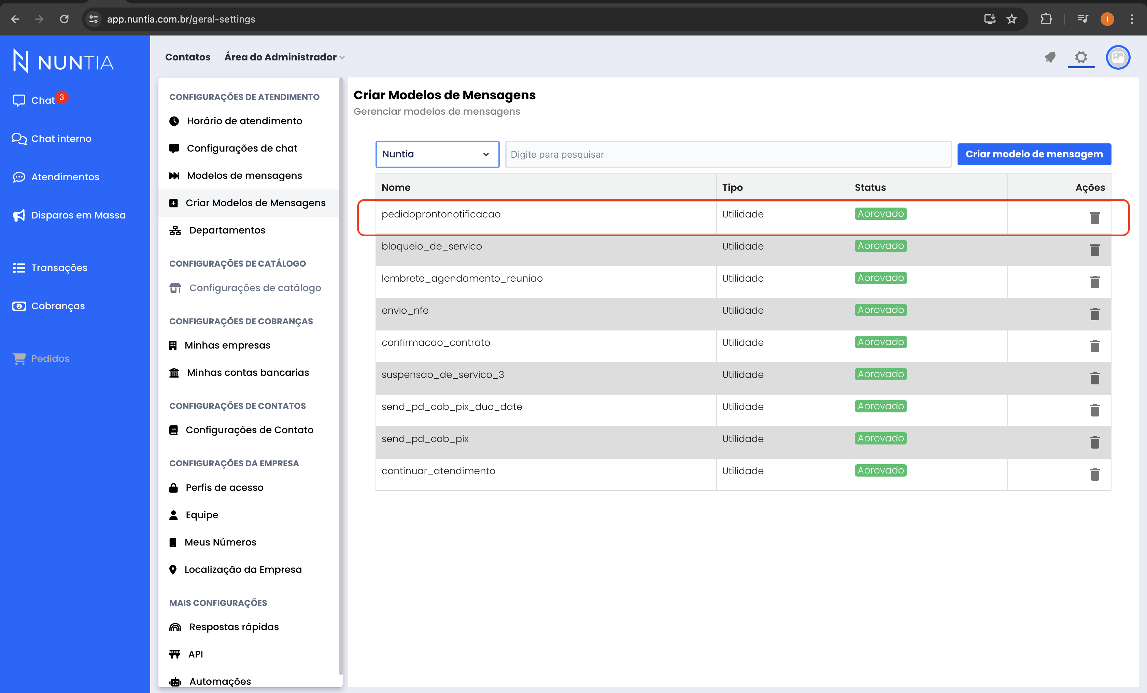This screenshot has height=693, width=1147.
Task: Open Configurações de Contato
Action: (241, 430)
